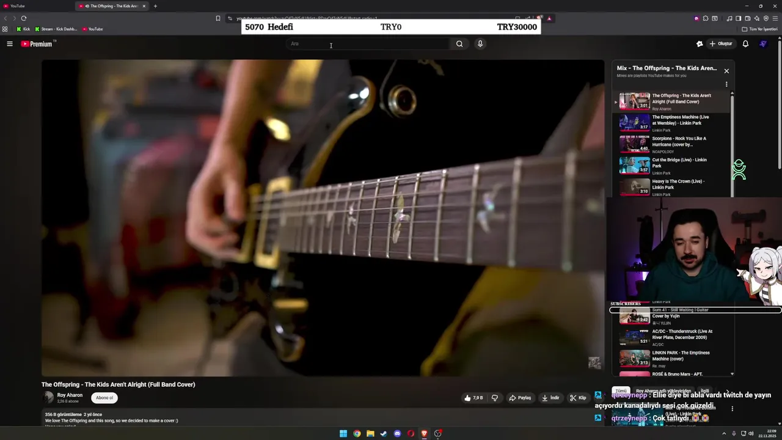The image size is (782, 440).
Task: Open the Kick bookmark
Action: pyautogui.click(x=23, y=29)
